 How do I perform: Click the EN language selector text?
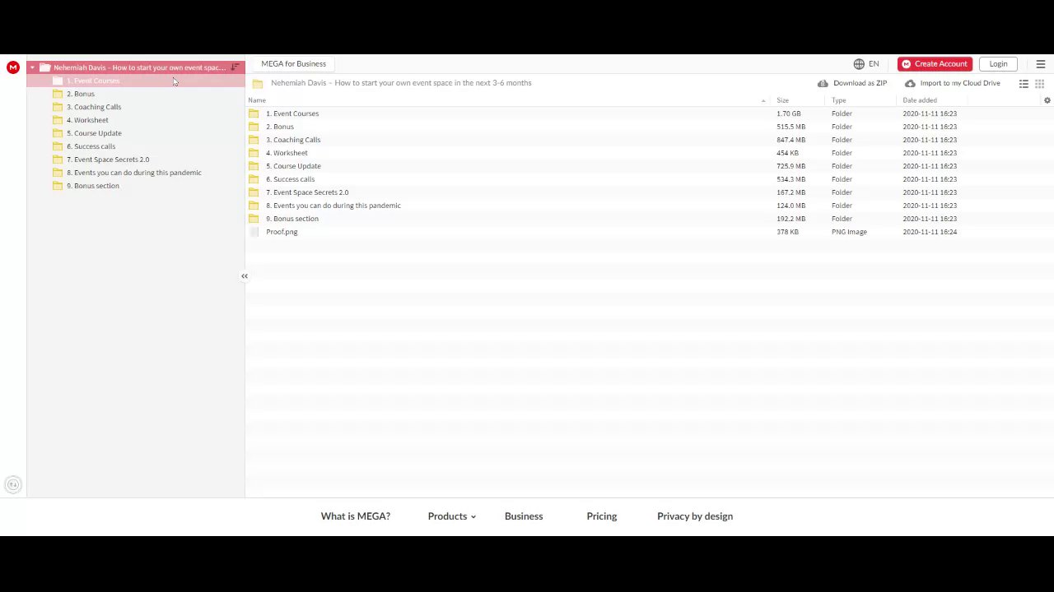[x=874, y=64]
